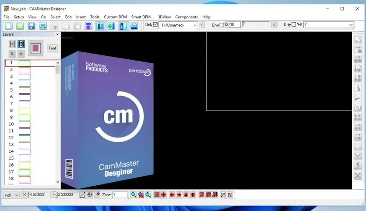Open the Help menu
366x211 pixels.
pyautogui.click(x=206, y=17)
